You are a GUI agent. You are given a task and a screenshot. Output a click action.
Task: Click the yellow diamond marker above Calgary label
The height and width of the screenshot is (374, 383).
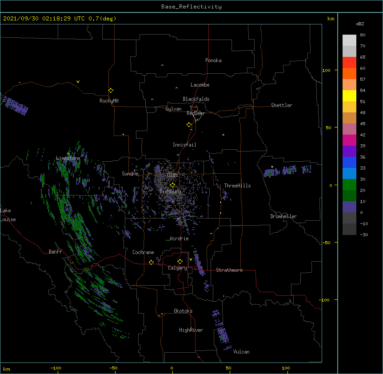180,262
